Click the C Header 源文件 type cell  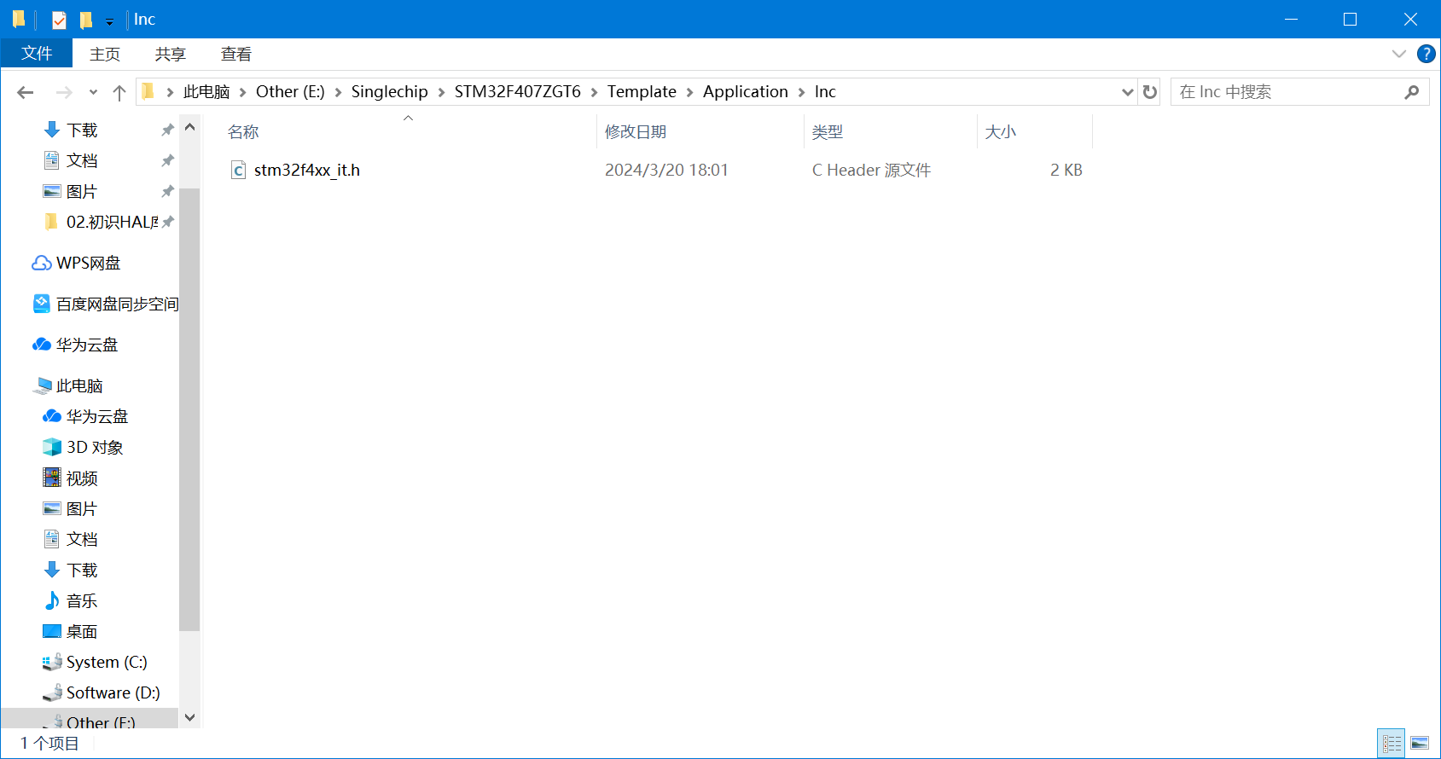coord(871,170)
